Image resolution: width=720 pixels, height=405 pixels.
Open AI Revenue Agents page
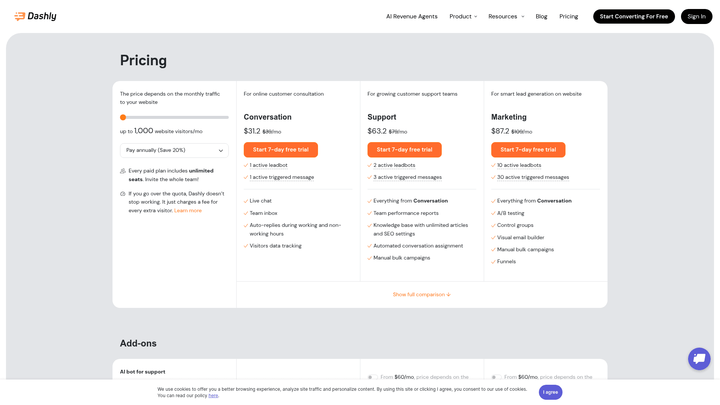[x=412, y=16]
